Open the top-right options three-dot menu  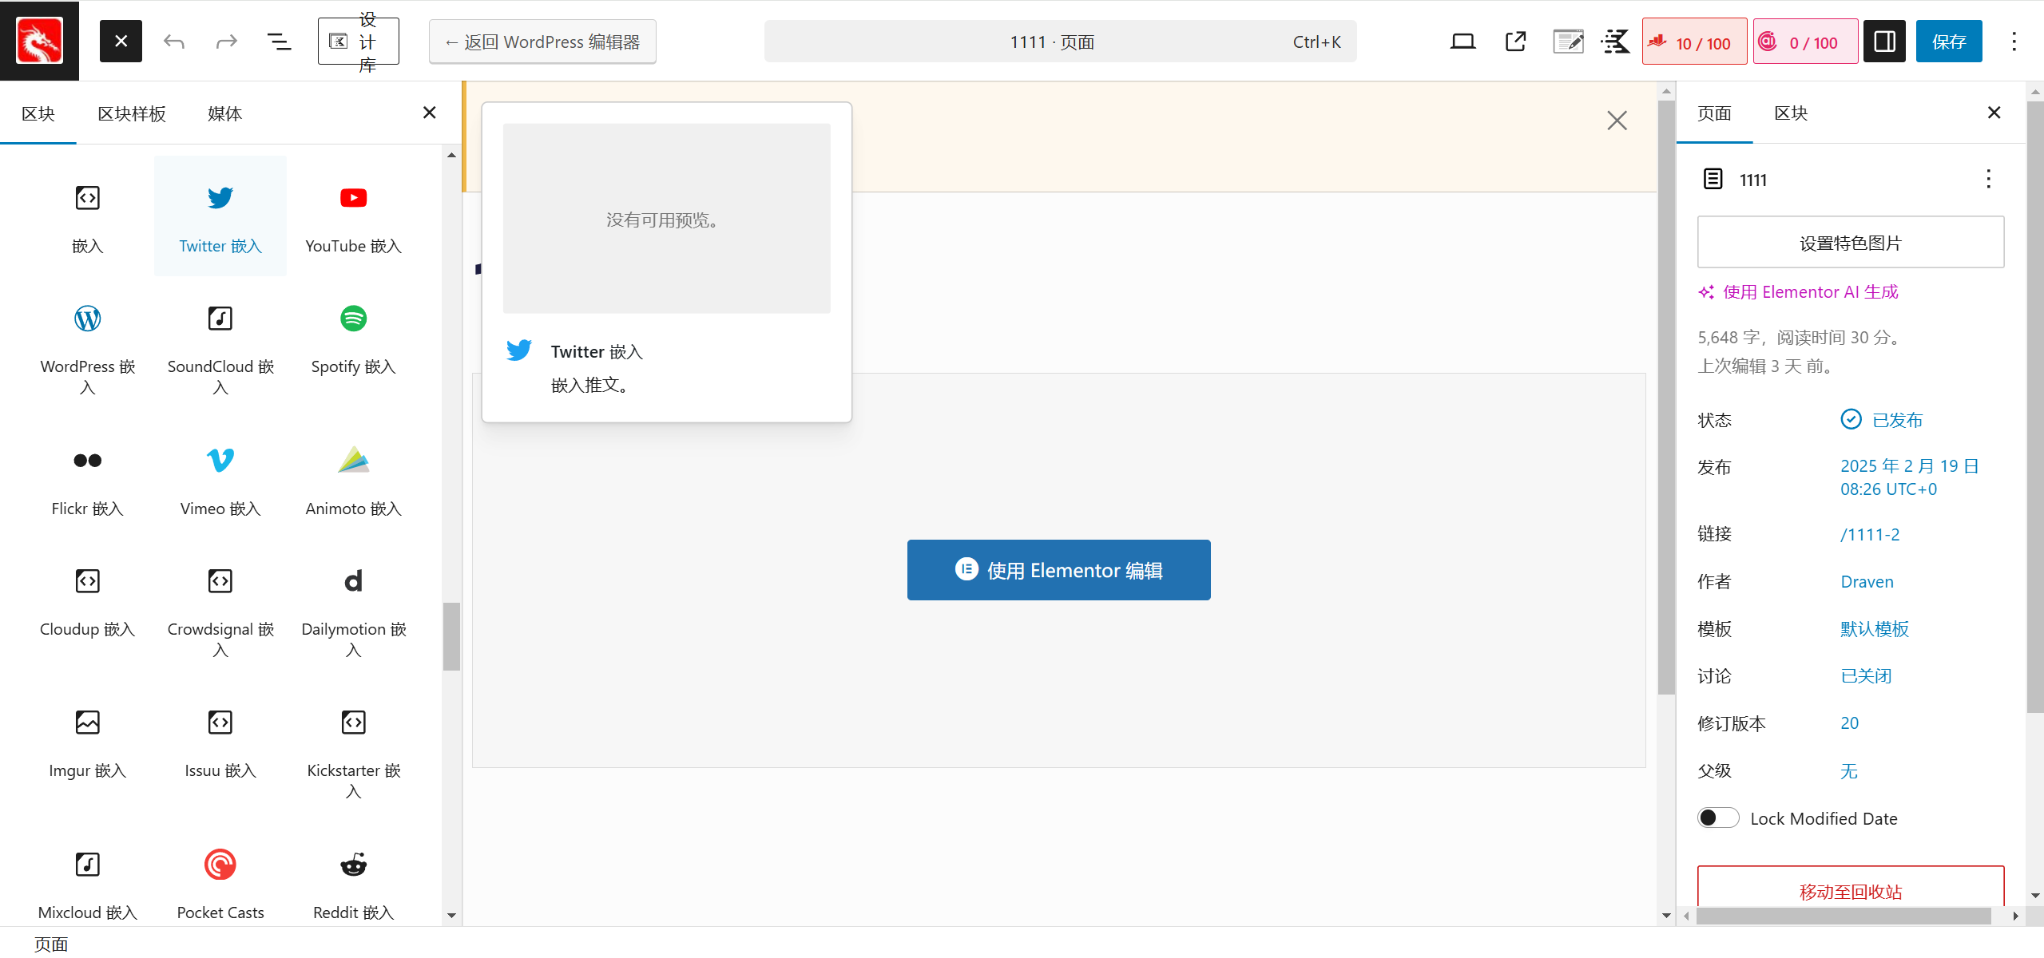click(x=2014, y=42)
